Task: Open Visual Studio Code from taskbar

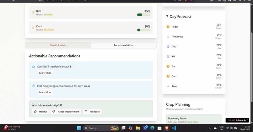Action: 174,128
